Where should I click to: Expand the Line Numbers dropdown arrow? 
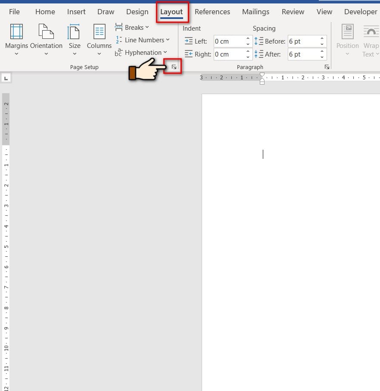tap(168, 40)
